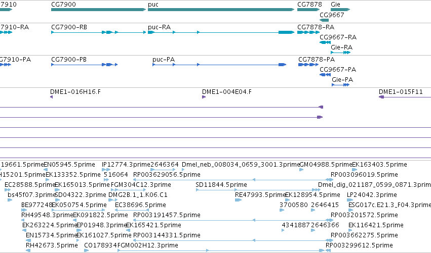Click the EK165421.5prime label
The height and width of the screenshot is (253, 431).
(x=153, y=225)
